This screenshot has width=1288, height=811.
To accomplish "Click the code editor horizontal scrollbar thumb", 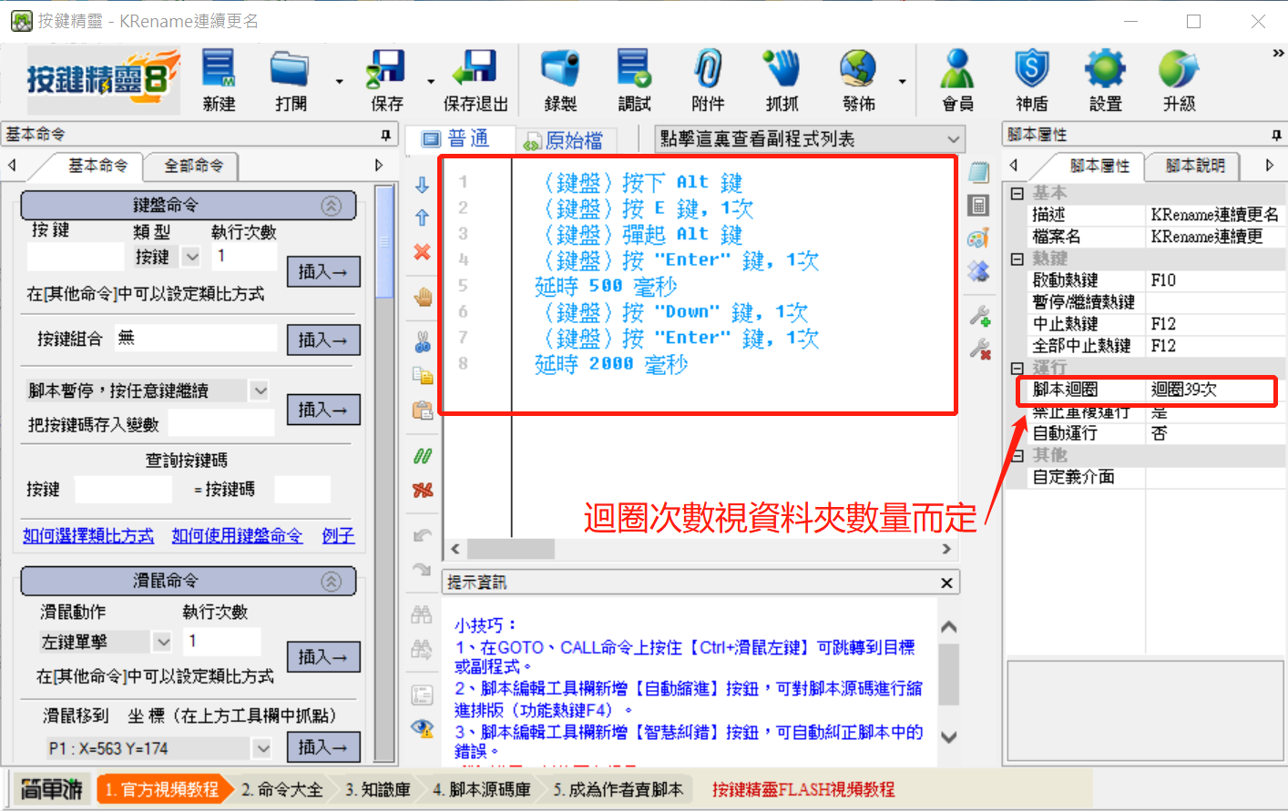I will pos(510,549).
